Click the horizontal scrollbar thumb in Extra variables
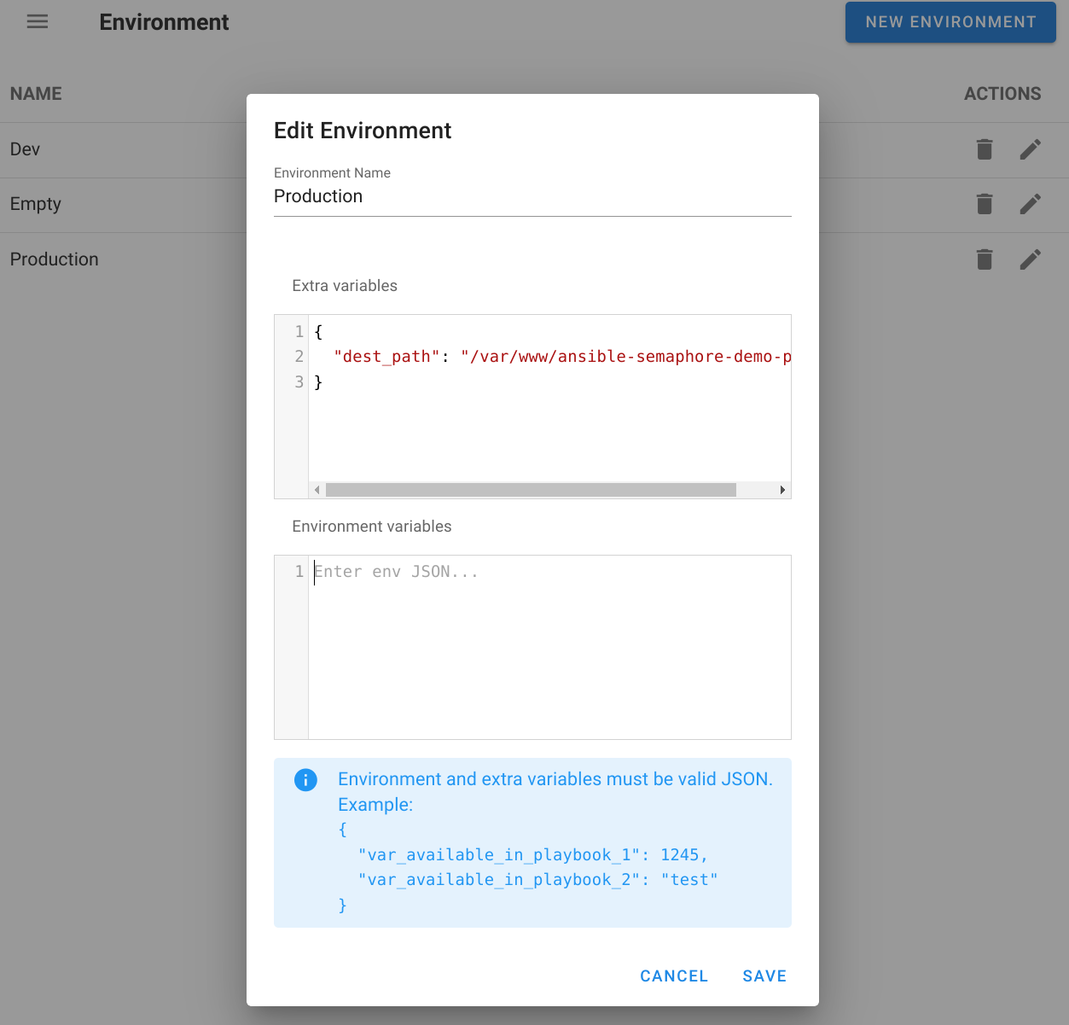The width and height of the screenshot is (1069, 1025). 530,490
